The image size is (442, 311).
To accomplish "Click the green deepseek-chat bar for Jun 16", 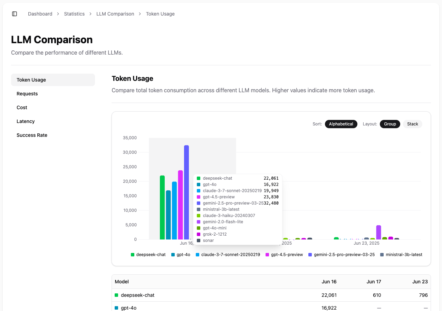I will click(162, 207).
